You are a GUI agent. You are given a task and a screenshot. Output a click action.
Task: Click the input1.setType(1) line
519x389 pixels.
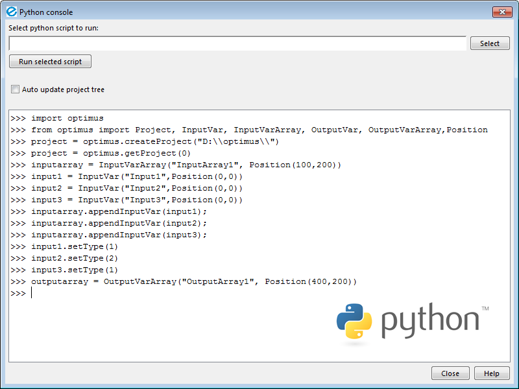click(64, 247)
